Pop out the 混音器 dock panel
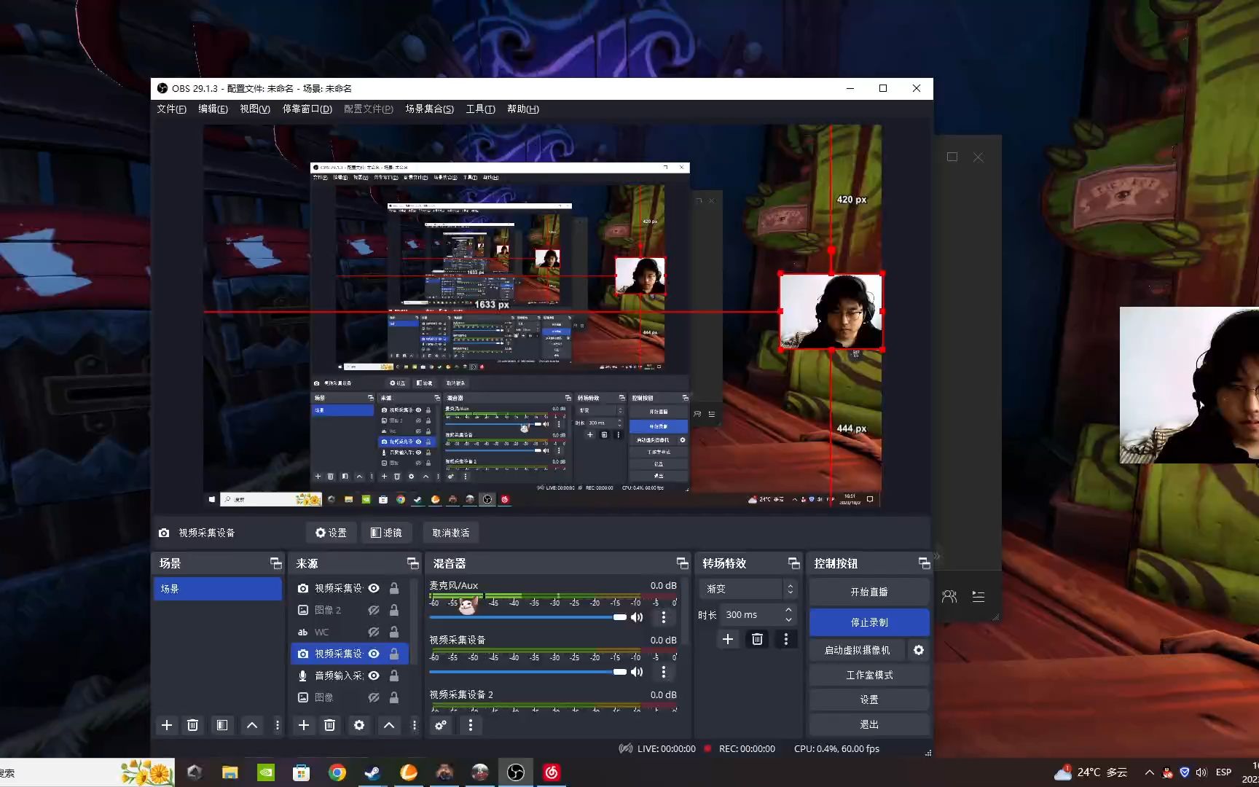Screen dimensions: 1259x787 pos(682,563)
